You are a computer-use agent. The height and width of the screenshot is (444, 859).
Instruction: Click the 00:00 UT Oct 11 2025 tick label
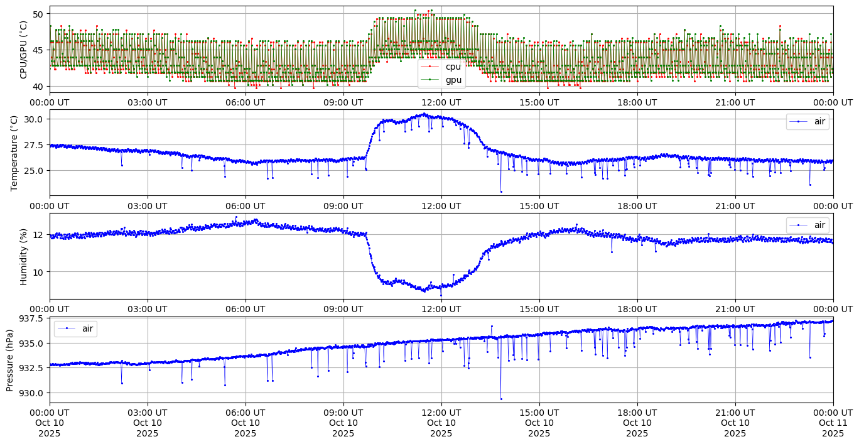(833, 423)
